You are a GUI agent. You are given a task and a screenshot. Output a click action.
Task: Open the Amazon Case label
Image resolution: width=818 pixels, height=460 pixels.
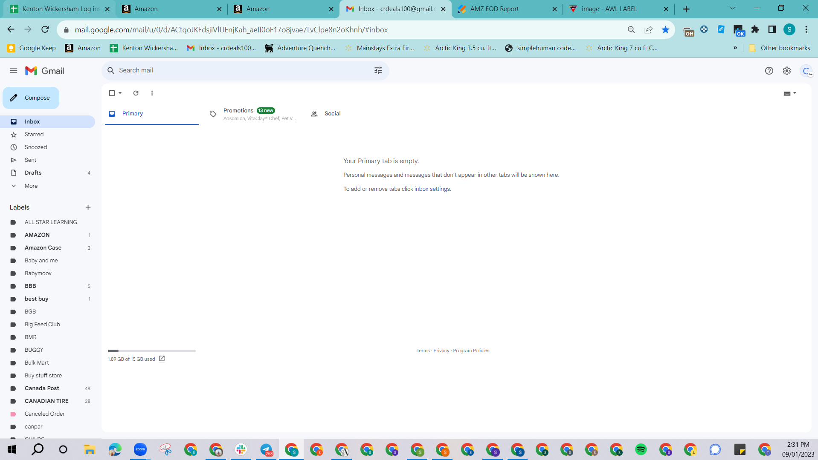pos(47,248)
